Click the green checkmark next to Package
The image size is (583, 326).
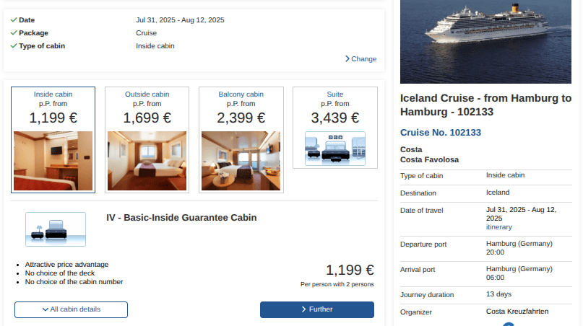pos(14,32)
